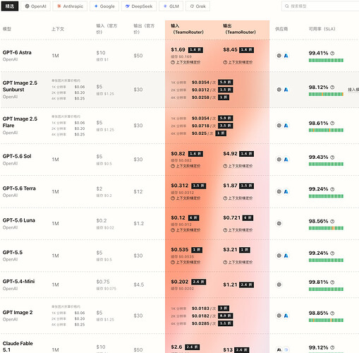Click the Claude Fable 5.1 model name
Viewport: 359px width, 353px height.
point(18,347)
